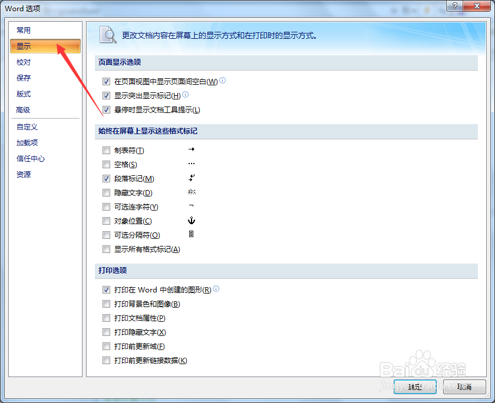Click the object anchor symbol
The height and width of the screenshot is (403, 495).
point(192,220)
